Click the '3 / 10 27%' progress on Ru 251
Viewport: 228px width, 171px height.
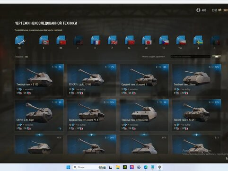point(214,103)
